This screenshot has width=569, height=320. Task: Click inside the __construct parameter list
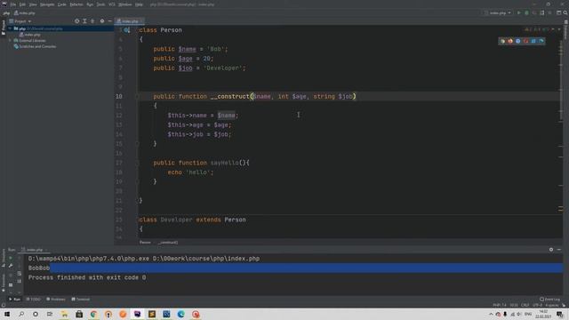point(303,97)
